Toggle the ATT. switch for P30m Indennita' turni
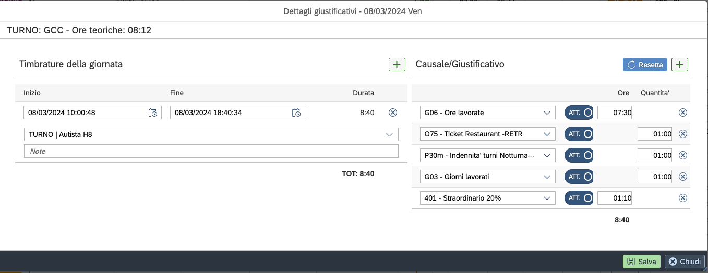Screen dimensions: 708x273 click(x=579, y=155)
